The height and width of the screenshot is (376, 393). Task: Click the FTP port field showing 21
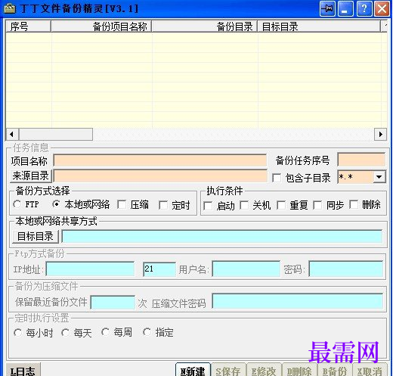point(159,269)
